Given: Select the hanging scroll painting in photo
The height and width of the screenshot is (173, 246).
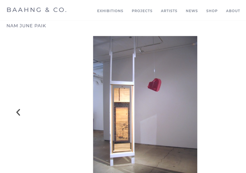Looking at the screenshot, I should 122,119.
